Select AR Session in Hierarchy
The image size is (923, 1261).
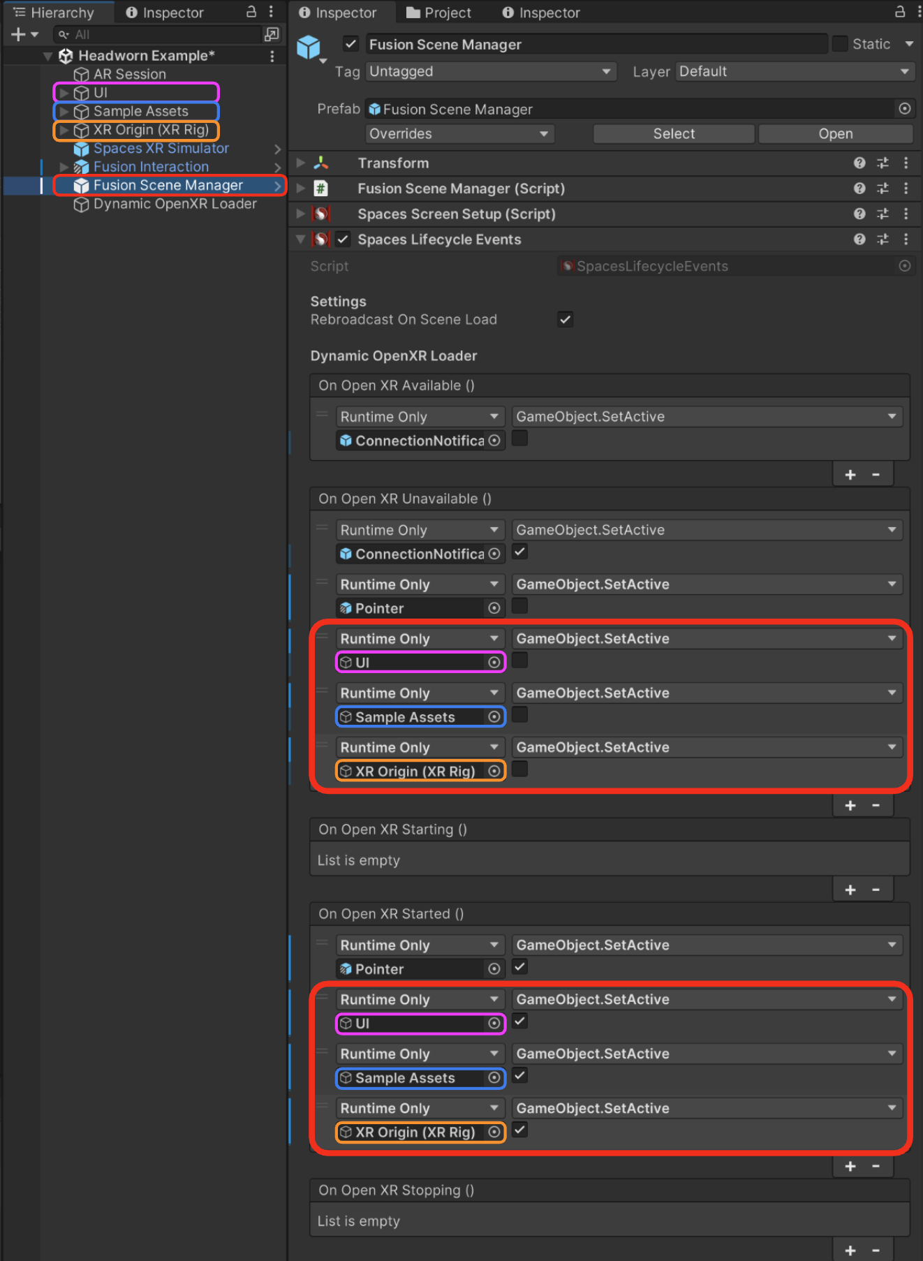(x=130, y=74)
